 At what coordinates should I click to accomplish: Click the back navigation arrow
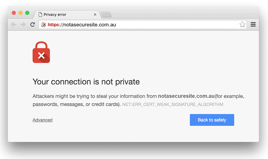pyautogui.click(x=14, y=24)
